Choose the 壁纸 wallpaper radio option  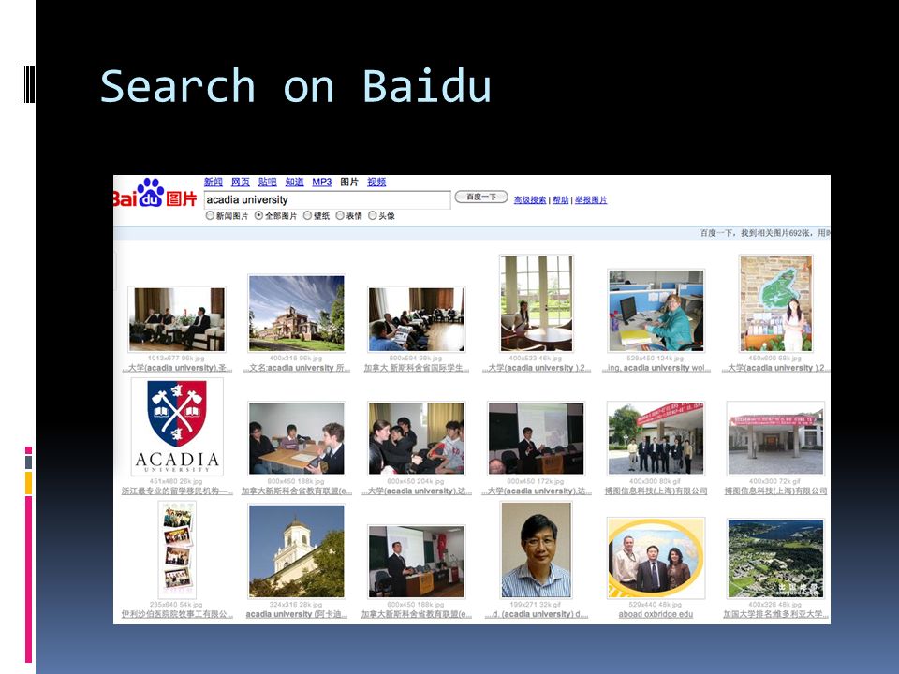pos(307,215)
